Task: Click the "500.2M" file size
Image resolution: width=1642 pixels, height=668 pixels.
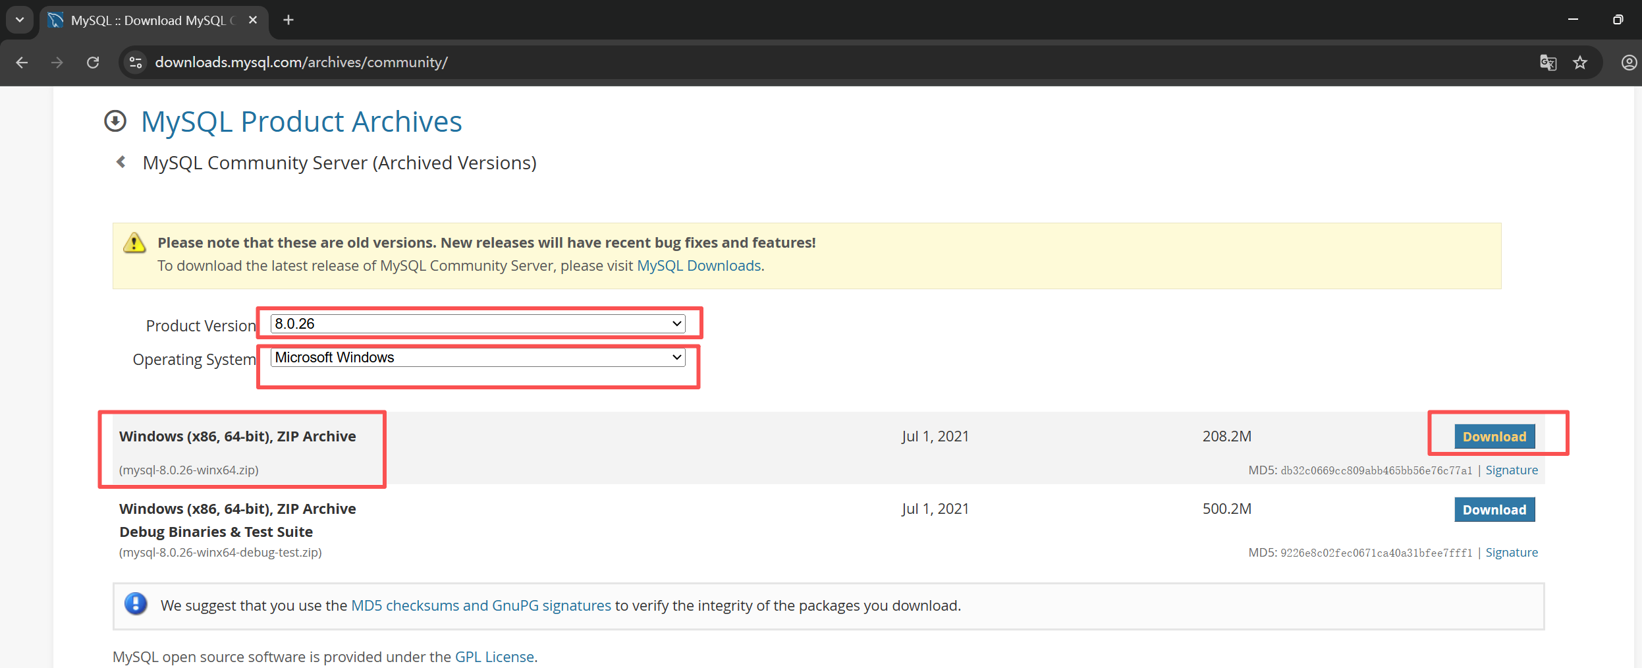Action: 1226,509
